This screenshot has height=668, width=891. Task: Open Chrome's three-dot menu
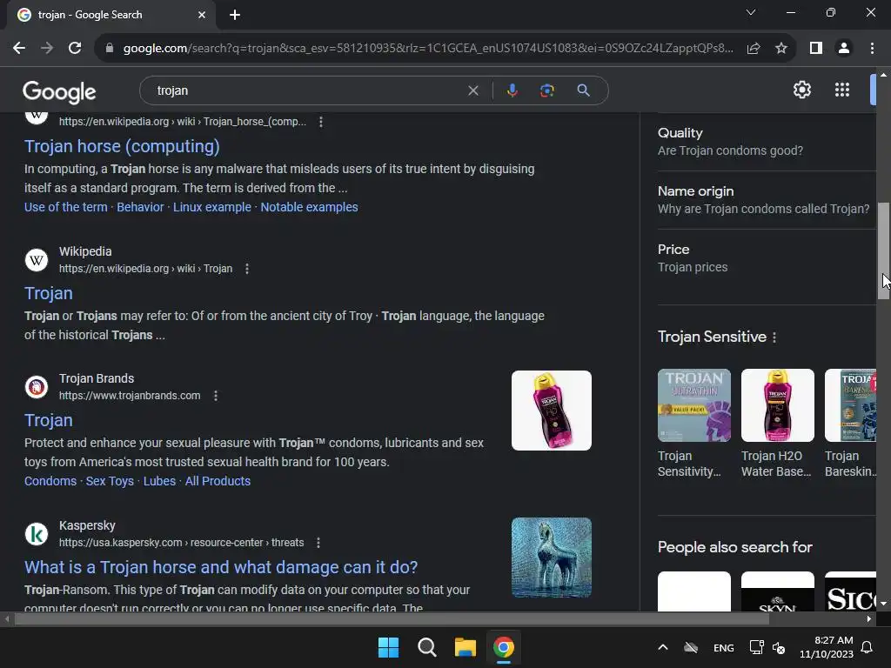point(872,49)
